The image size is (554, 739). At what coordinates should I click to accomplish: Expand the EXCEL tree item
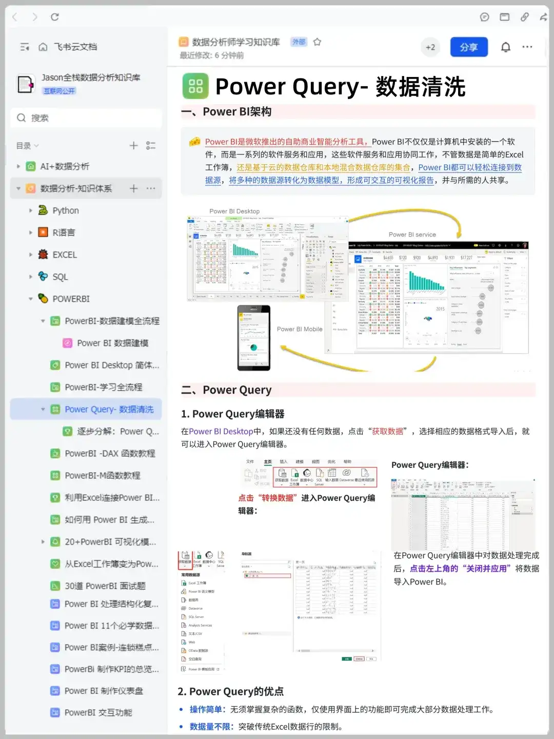click(30, 255)
